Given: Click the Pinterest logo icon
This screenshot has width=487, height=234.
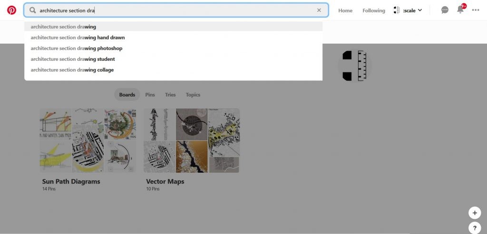Looking at the screenshot, I should 11,10.
